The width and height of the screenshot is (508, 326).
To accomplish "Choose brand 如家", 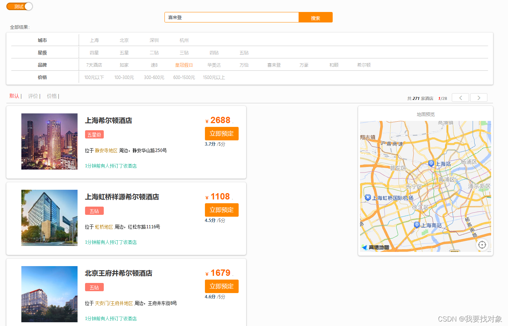I will (x=124, y=65).
